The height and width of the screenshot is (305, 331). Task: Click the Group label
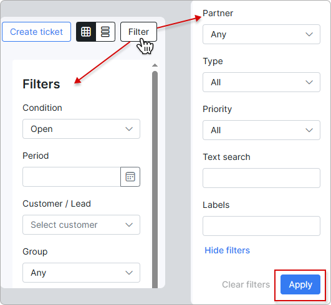tap(35, 251)
